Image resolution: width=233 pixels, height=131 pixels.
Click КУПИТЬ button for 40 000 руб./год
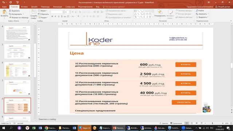click(186, 93)
